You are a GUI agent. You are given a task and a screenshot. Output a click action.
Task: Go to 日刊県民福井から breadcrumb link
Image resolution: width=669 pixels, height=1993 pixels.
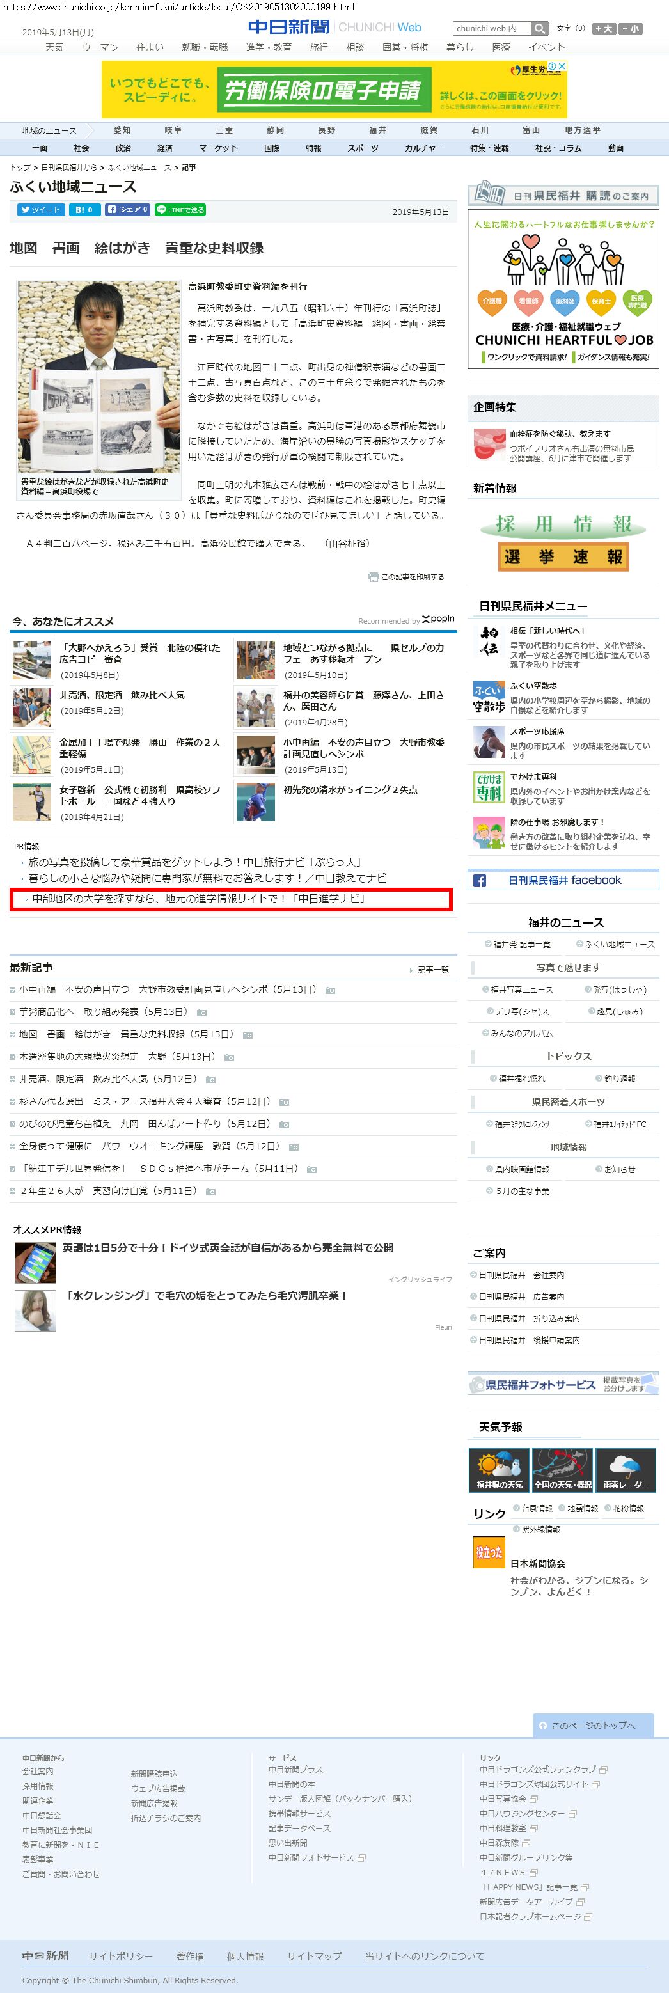[69, 167]
